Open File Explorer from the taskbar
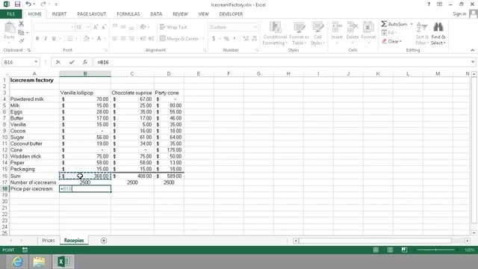This screenshot has width=478, height=269. click(x=39, y=262)
